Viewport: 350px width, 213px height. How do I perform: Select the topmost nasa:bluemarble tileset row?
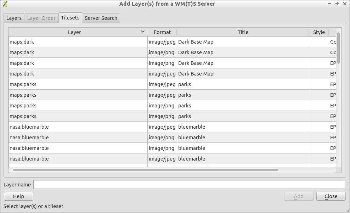coord(78,127)
